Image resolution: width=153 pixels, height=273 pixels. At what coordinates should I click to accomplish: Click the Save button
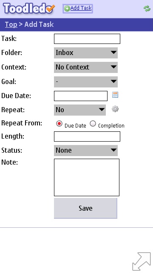(x=85, y=208)
